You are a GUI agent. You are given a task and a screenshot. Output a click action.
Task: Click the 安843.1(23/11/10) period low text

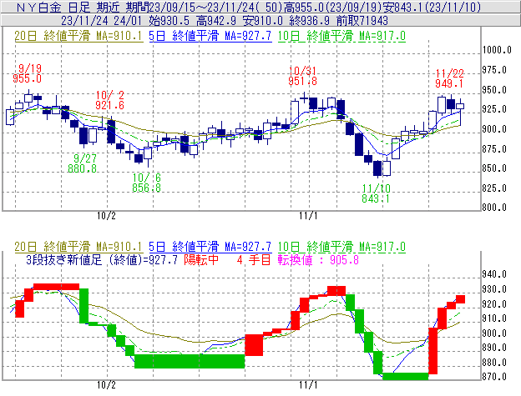[432, 7]
